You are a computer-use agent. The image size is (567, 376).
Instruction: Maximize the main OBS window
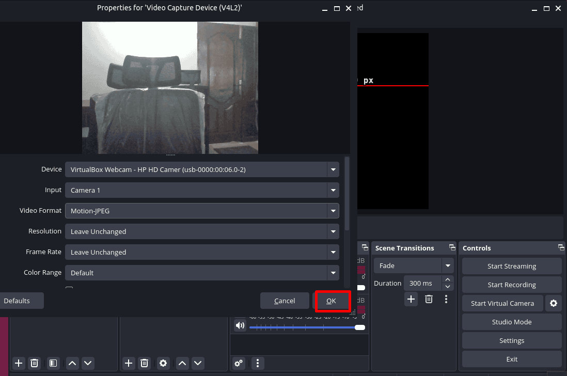pos(546,8)
